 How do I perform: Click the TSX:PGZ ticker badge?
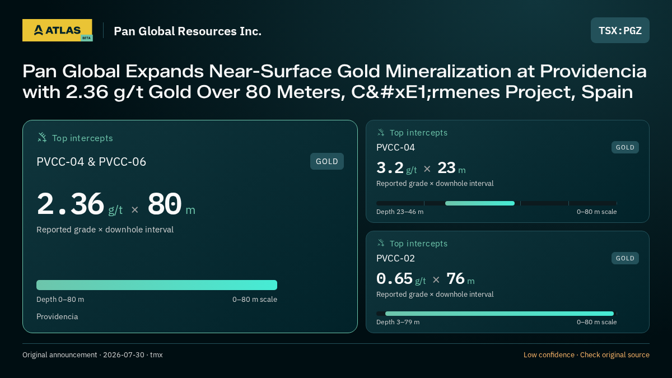(x=620, y=30)
